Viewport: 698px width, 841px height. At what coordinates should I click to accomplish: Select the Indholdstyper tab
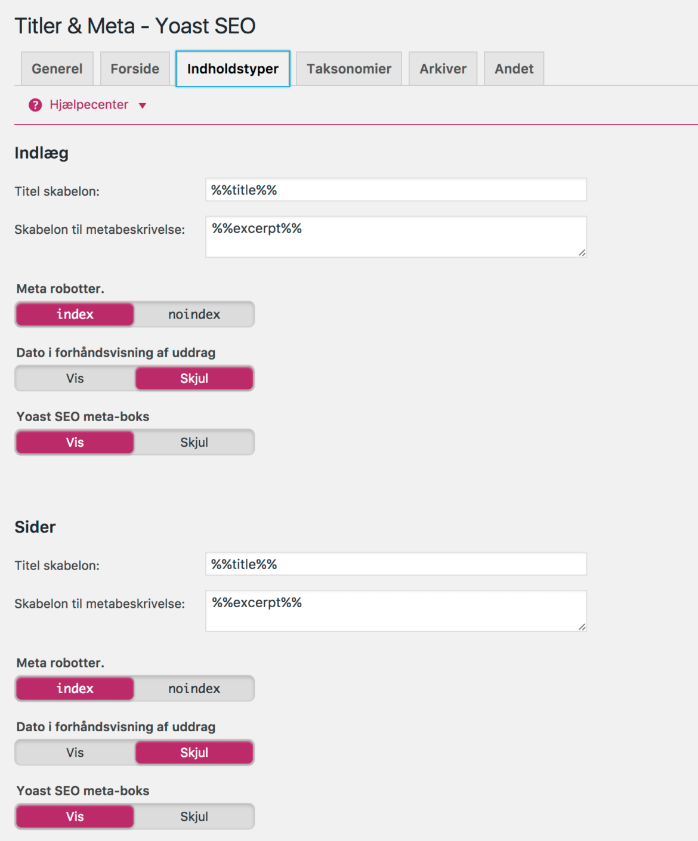(x=232, y=68)
